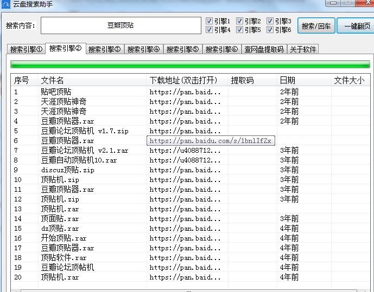Uncheck the 引擎5 checkbox
The height and width of the screenshot is (292, 374).
239,29
